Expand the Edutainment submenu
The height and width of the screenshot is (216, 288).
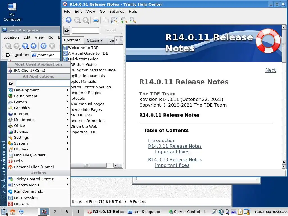(39, 96)
